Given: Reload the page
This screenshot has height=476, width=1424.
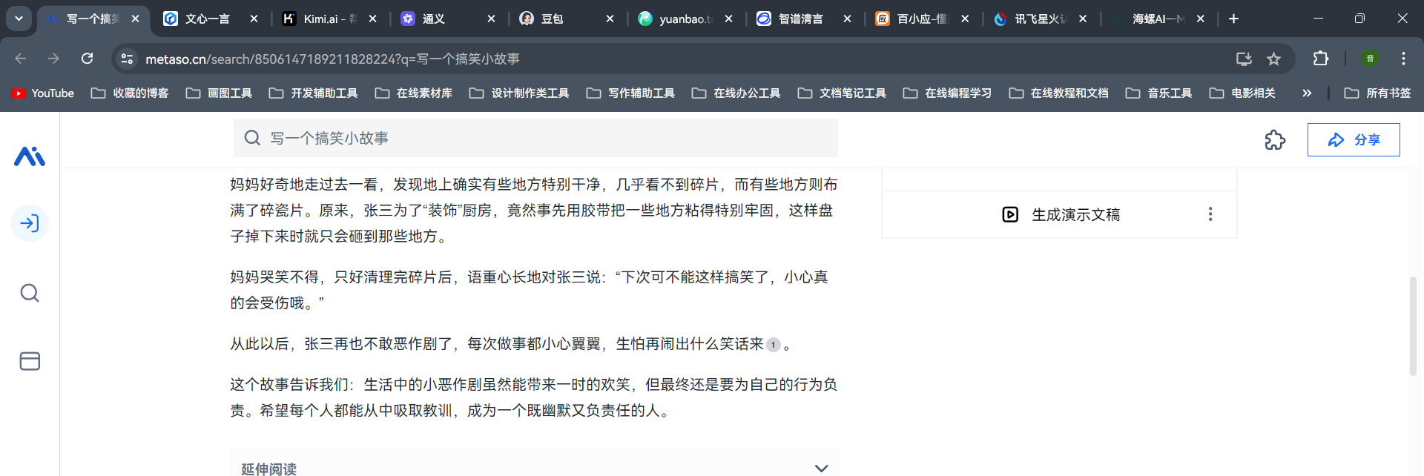Looking at the screenshot, I should (x=88, y=59).
